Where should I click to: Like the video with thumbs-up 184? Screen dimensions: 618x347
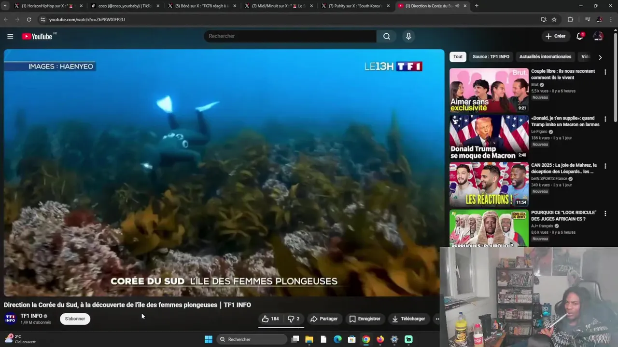click(271, 319)
